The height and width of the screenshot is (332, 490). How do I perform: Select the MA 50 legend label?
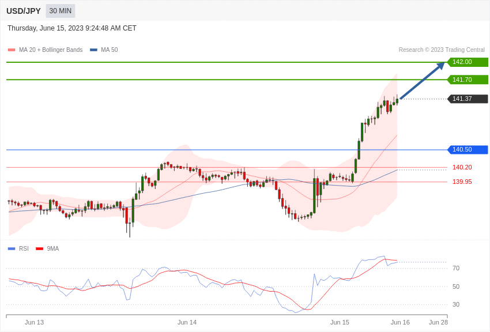click(110, 50)
